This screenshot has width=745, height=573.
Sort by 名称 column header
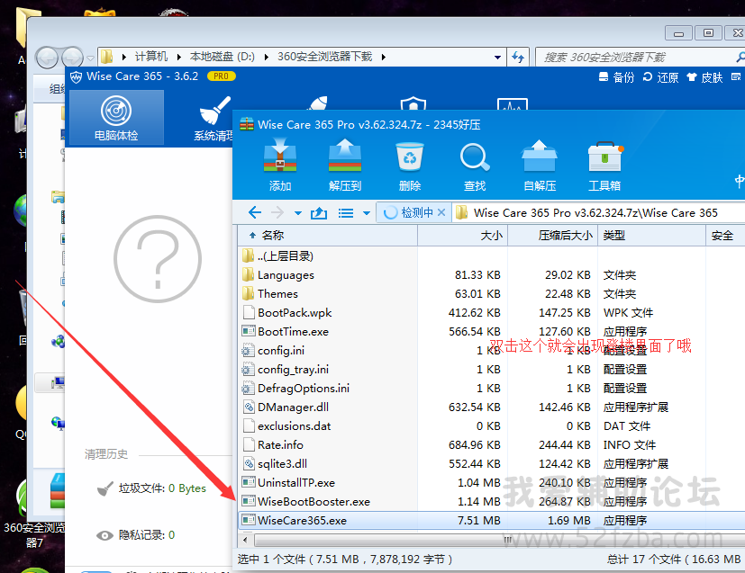(x=327, y=236)
